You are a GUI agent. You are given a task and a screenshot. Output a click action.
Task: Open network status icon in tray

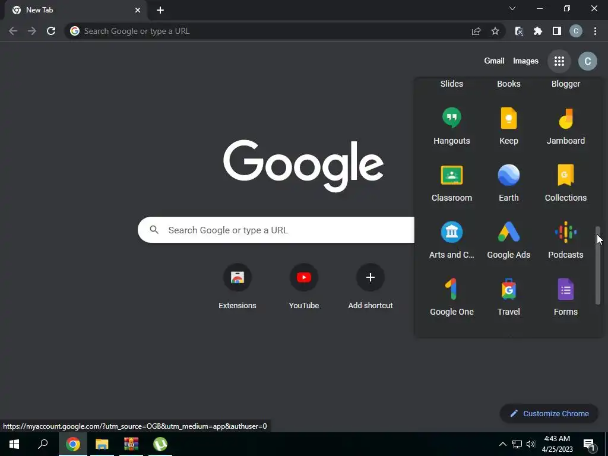517,444
